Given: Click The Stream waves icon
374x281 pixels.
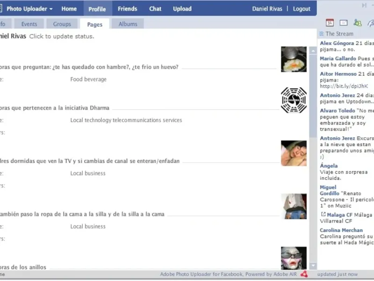Looking at the screenshot, I should click(x=322, y=34).
